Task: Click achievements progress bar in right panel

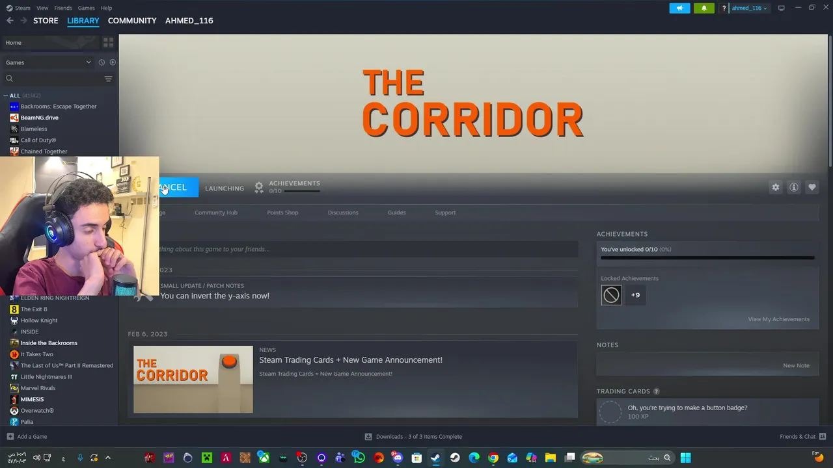Action: [707, 258]
